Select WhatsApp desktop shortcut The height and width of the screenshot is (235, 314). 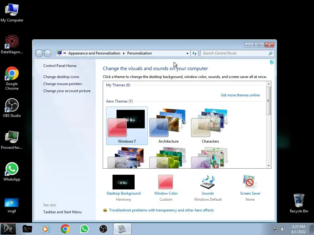(12, 172)
